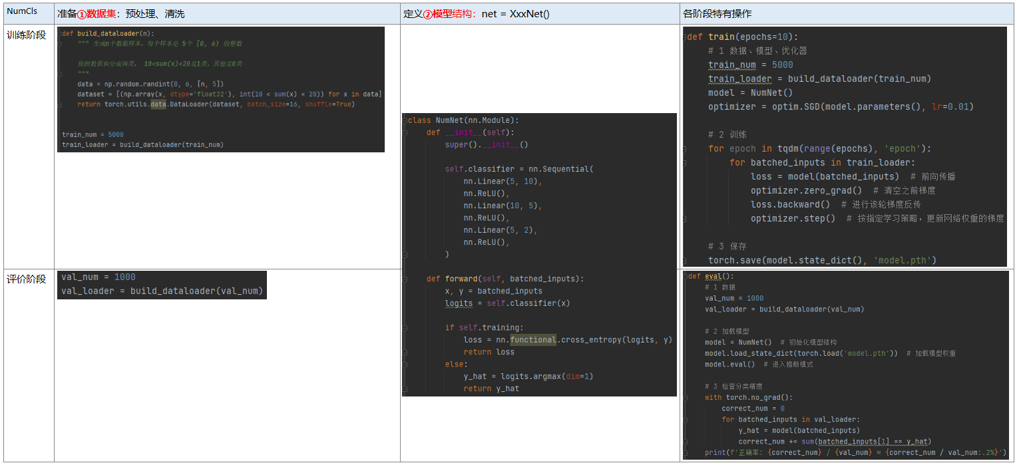This screenshot has width=1017, height=465.
Task: Click the red 模型 header text
Action: coord(442,13)
